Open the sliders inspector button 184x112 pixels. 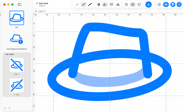click(179, 5)
